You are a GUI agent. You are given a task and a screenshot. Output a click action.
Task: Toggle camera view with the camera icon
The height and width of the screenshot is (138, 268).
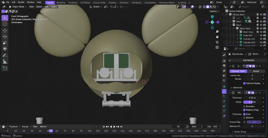217,42
